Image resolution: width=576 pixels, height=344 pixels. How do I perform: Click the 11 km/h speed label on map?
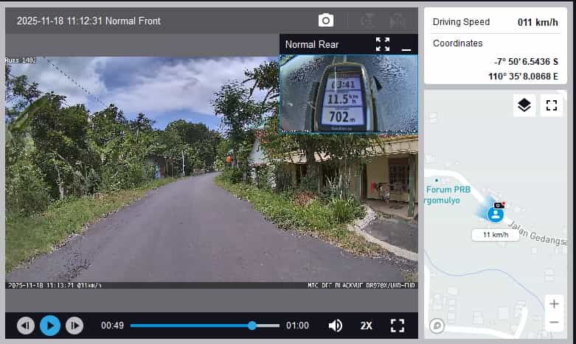pyautogui.click(x=495, y=235)
